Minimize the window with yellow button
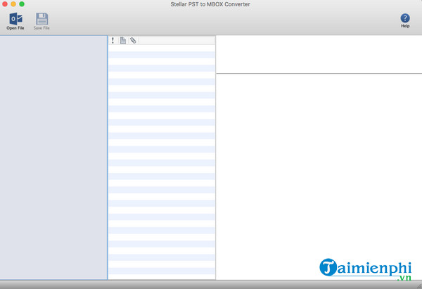This screenshot has height=289, width=422. (14, 4)
